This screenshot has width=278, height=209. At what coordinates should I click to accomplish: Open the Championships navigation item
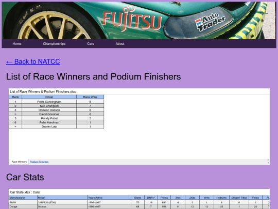coord(54,44)
